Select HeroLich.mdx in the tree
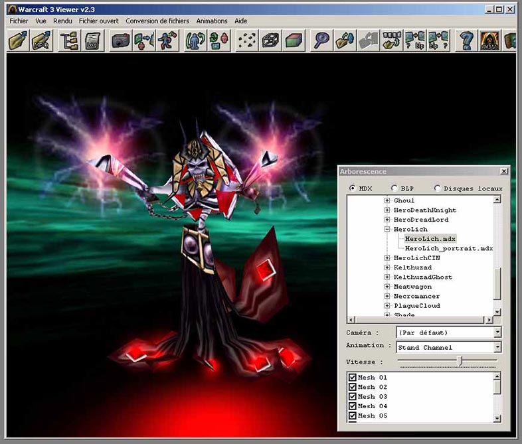Image resolution: width=522 pixels, height=444 pixels. coord(430,239)
